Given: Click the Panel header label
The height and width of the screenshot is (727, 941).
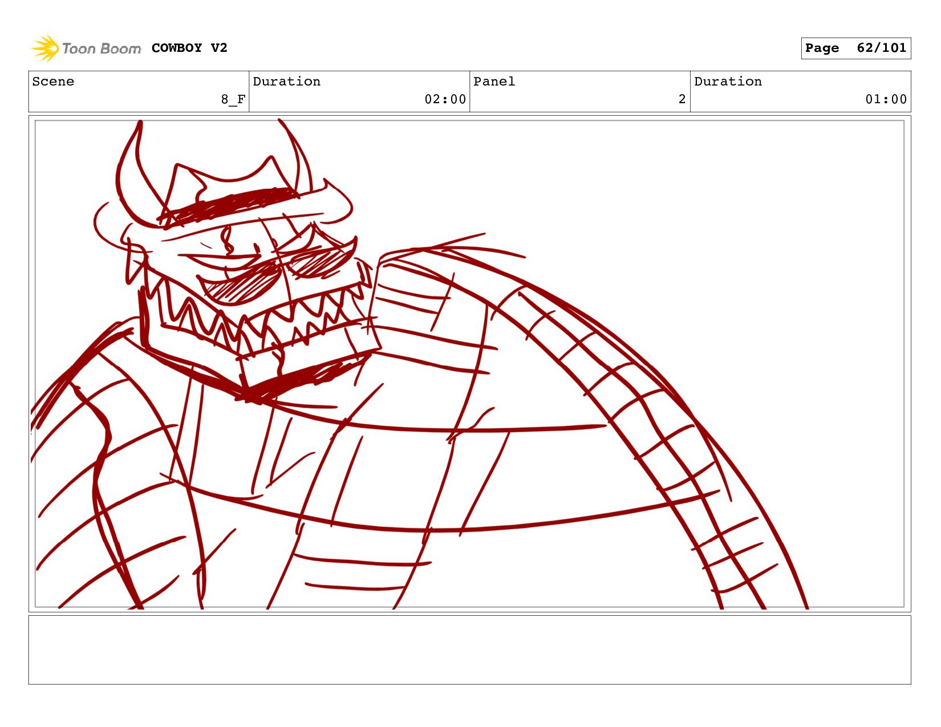Looking at the screenshot, I should [x=494, y=82].
